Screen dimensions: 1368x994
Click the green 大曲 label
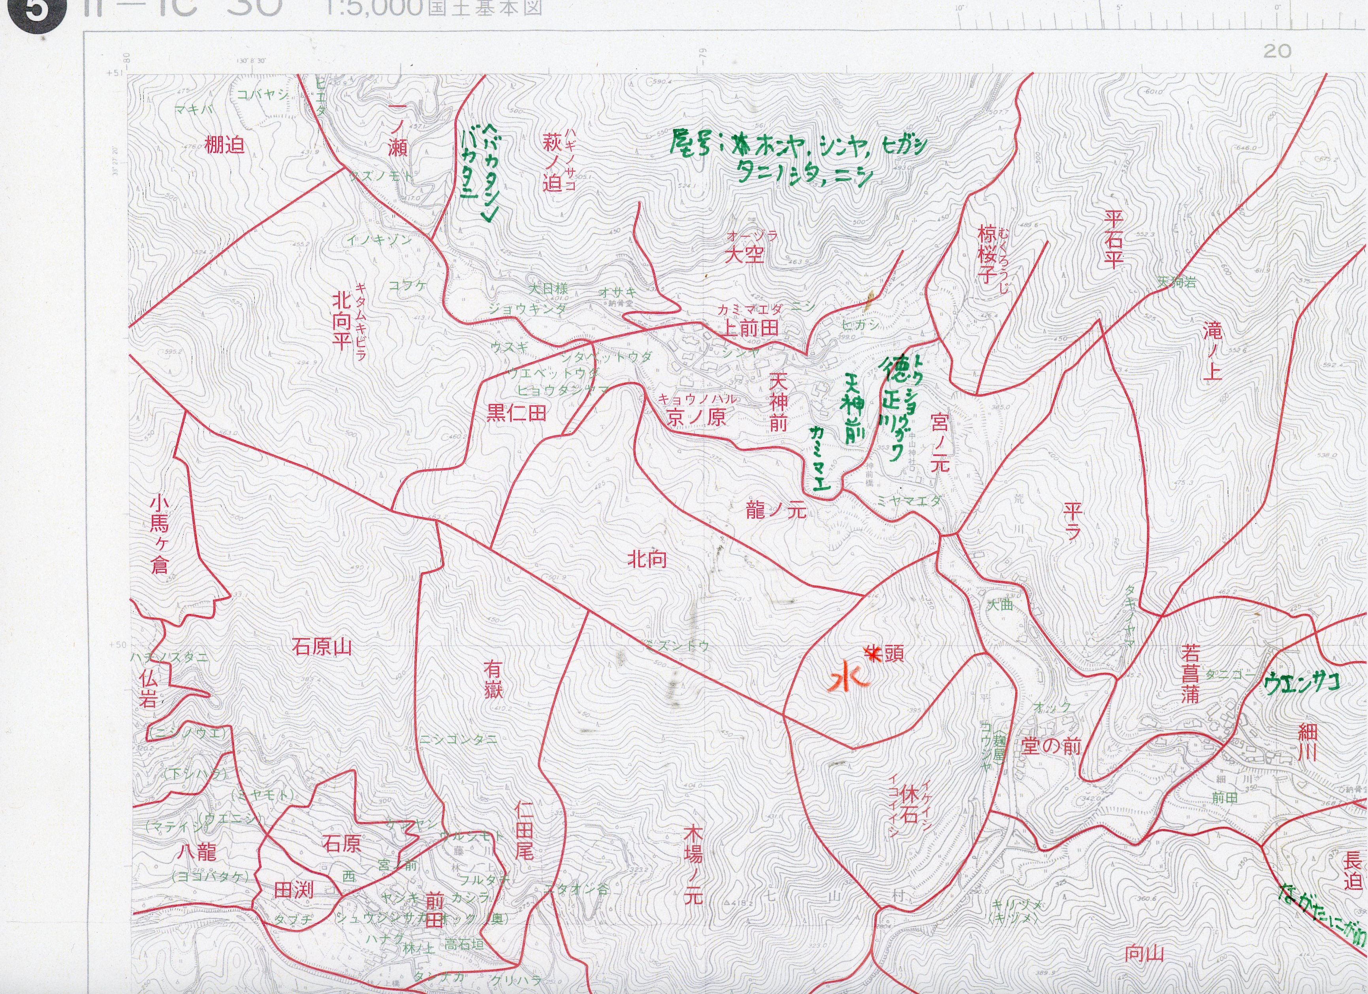[x=999, y=604]
